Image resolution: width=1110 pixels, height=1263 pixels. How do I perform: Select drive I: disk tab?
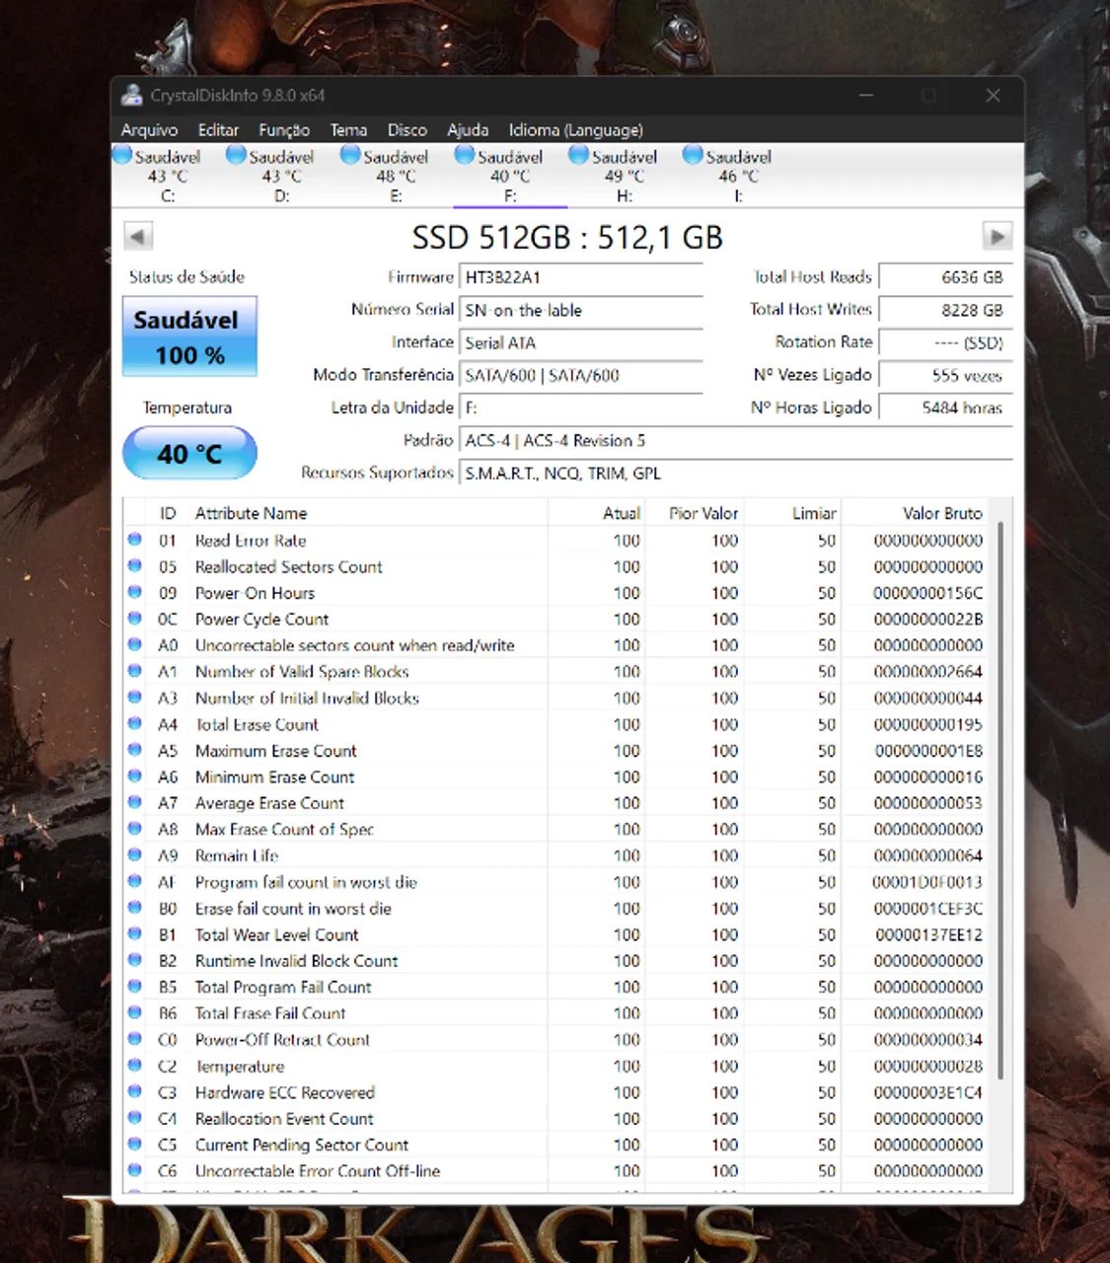click(x=738, y=176)
